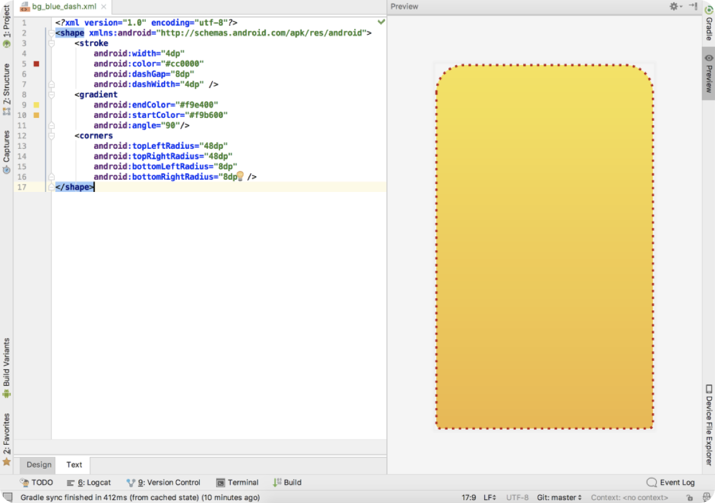This screenshot has height=503, width=715.
Task: Open the Logcat tool window
Action: pyautogui.click(x=89, y=482)
